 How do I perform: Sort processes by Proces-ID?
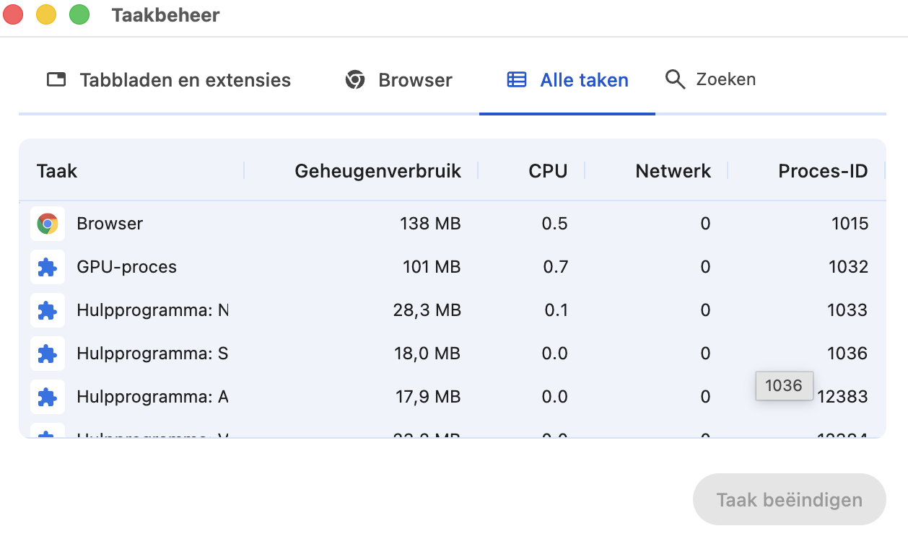[x=823, y=171]
